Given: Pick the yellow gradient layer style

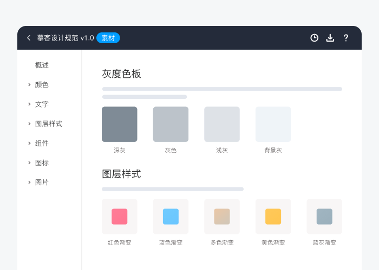Looking at the screenshot, I should pyautogui.click(x=273, y=217).
